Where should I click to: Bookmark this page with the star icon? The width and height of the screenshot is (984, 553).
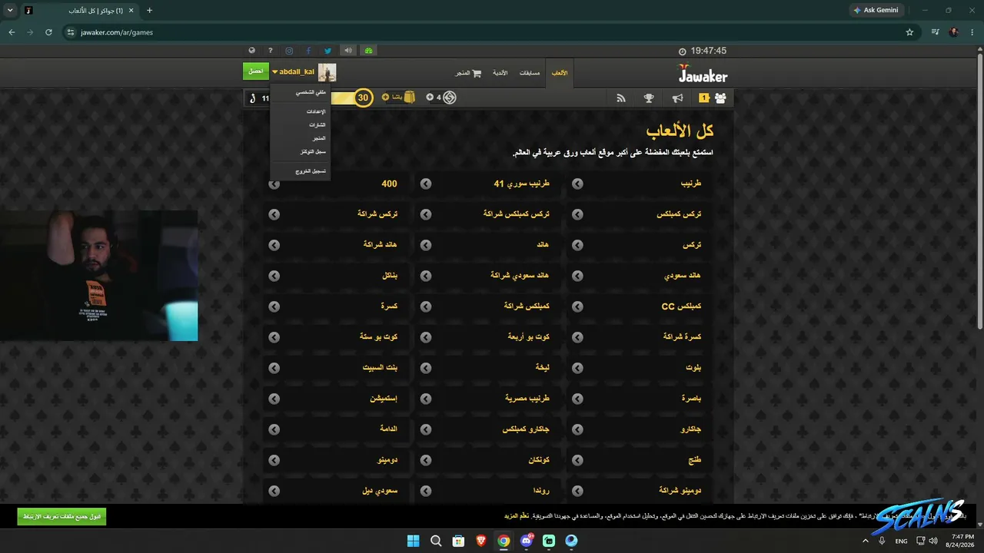click(x=909, y=32)
